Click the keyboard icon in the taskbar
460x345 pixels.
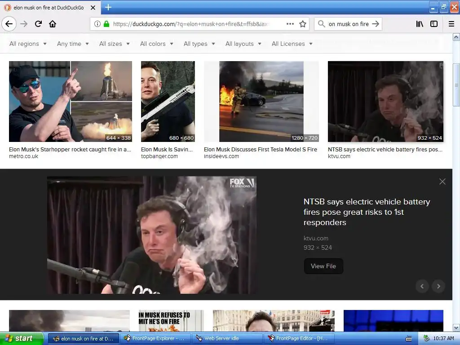pos(408,339)
